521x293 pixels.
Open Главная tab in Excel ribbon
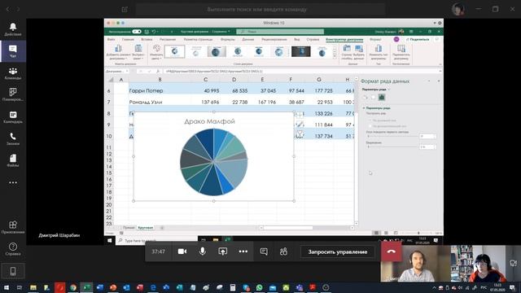(128, 39)
